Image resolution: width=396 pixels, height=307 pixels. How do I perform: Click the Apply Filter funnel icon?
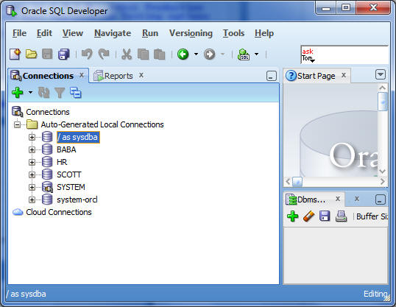pyautogui.click(x=60, y=93)
